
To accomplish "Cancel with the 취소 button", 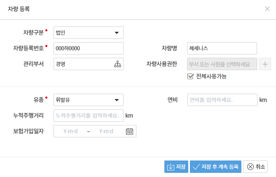I will [255, 167].
